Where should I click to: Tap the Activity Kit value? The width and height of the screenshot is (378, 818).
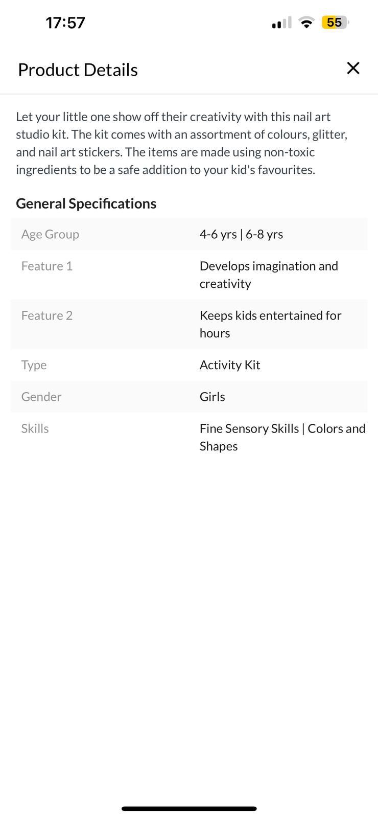click(x=230, y=365)
